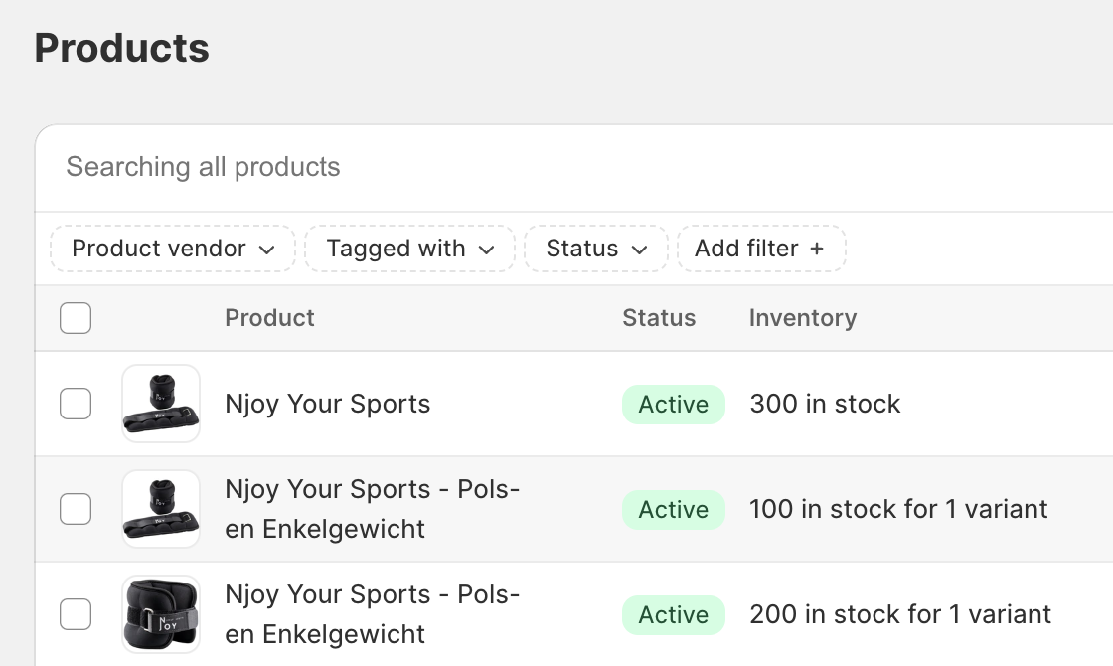Viewport: 1113px width, 666px height.
Task: Tick the 200 in stock product checkbox
Action: 76,614
